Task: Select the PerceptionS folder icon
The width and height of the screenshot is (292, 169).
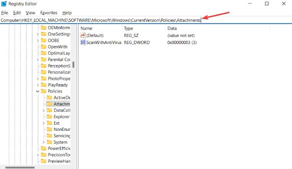Action: [44, 66]
